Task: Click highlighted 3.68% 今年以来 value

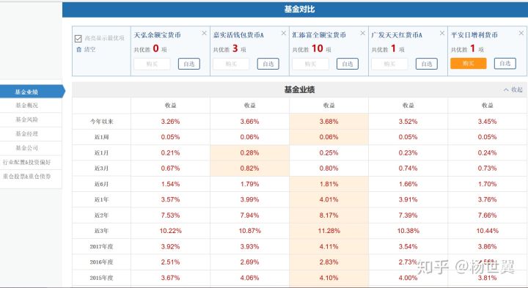Action: (329, 122)
